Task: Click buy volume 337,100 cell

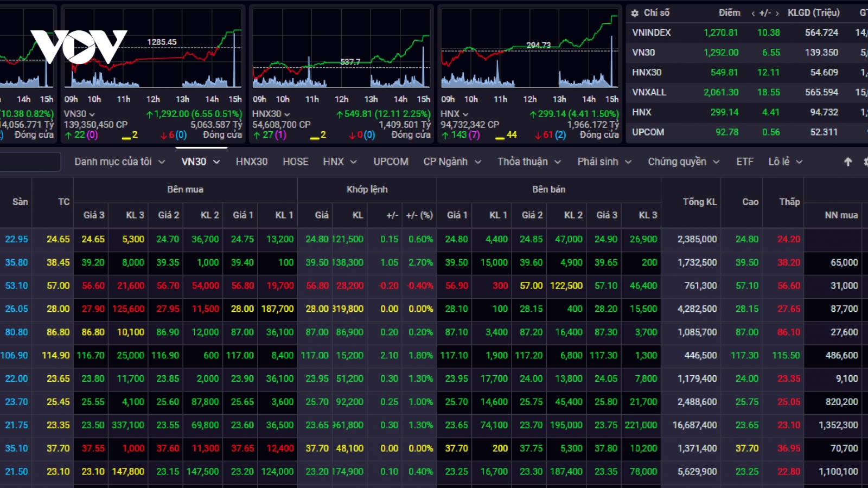Action: tap(128, 425)
